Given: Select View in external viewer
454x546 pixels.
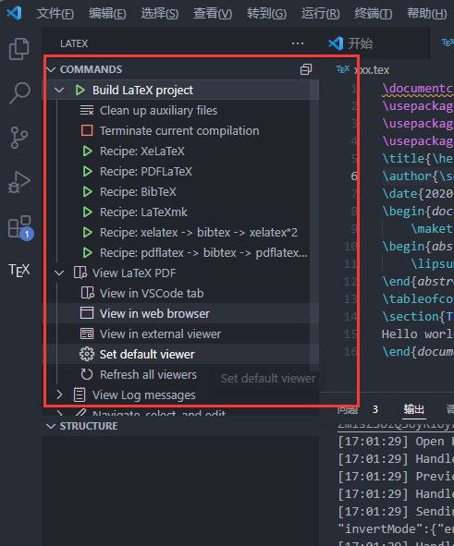Looking at the screenshot, I should (x=160, y=334).
